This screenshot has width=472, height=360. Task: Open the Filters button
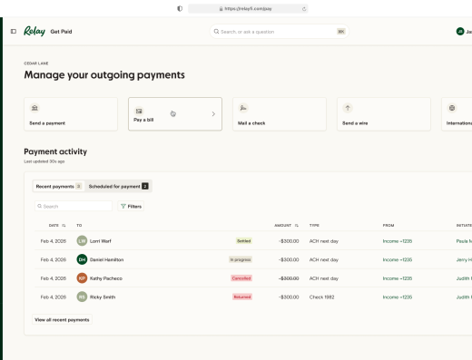[x=131, y=206]
